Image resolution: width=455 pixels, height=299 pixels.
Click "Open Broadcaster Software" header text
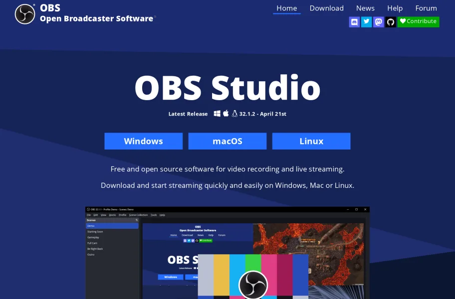(96, 18)
